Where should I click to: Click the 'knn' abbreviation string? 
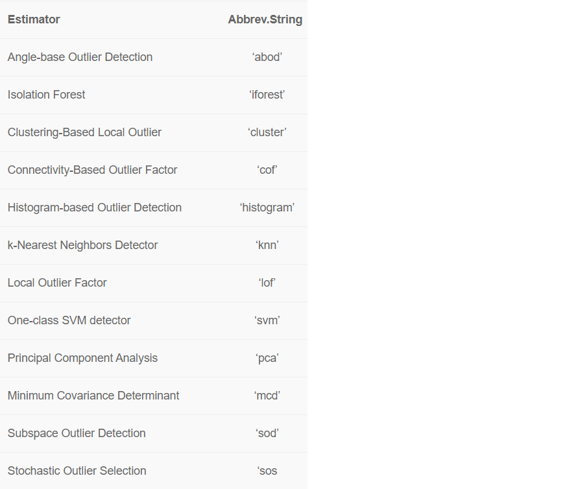coord(267,245)
